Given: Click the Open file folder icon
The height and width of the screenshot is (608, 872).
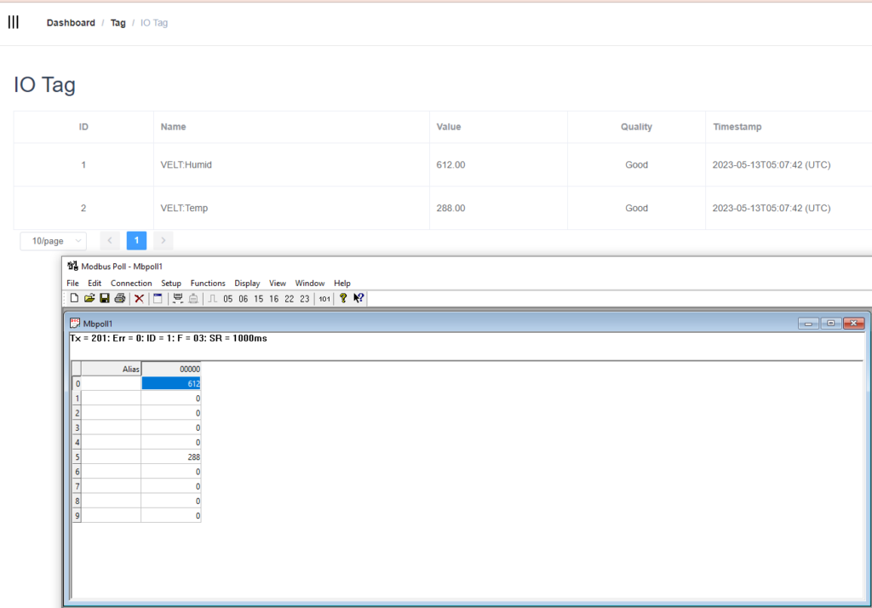Looking at the screenshot, I should pos(89,298).
